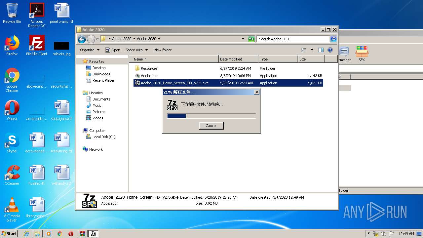
Task: Expand trailing Adobe 2020 breadcrumb arrow
Action: [159, 39]
